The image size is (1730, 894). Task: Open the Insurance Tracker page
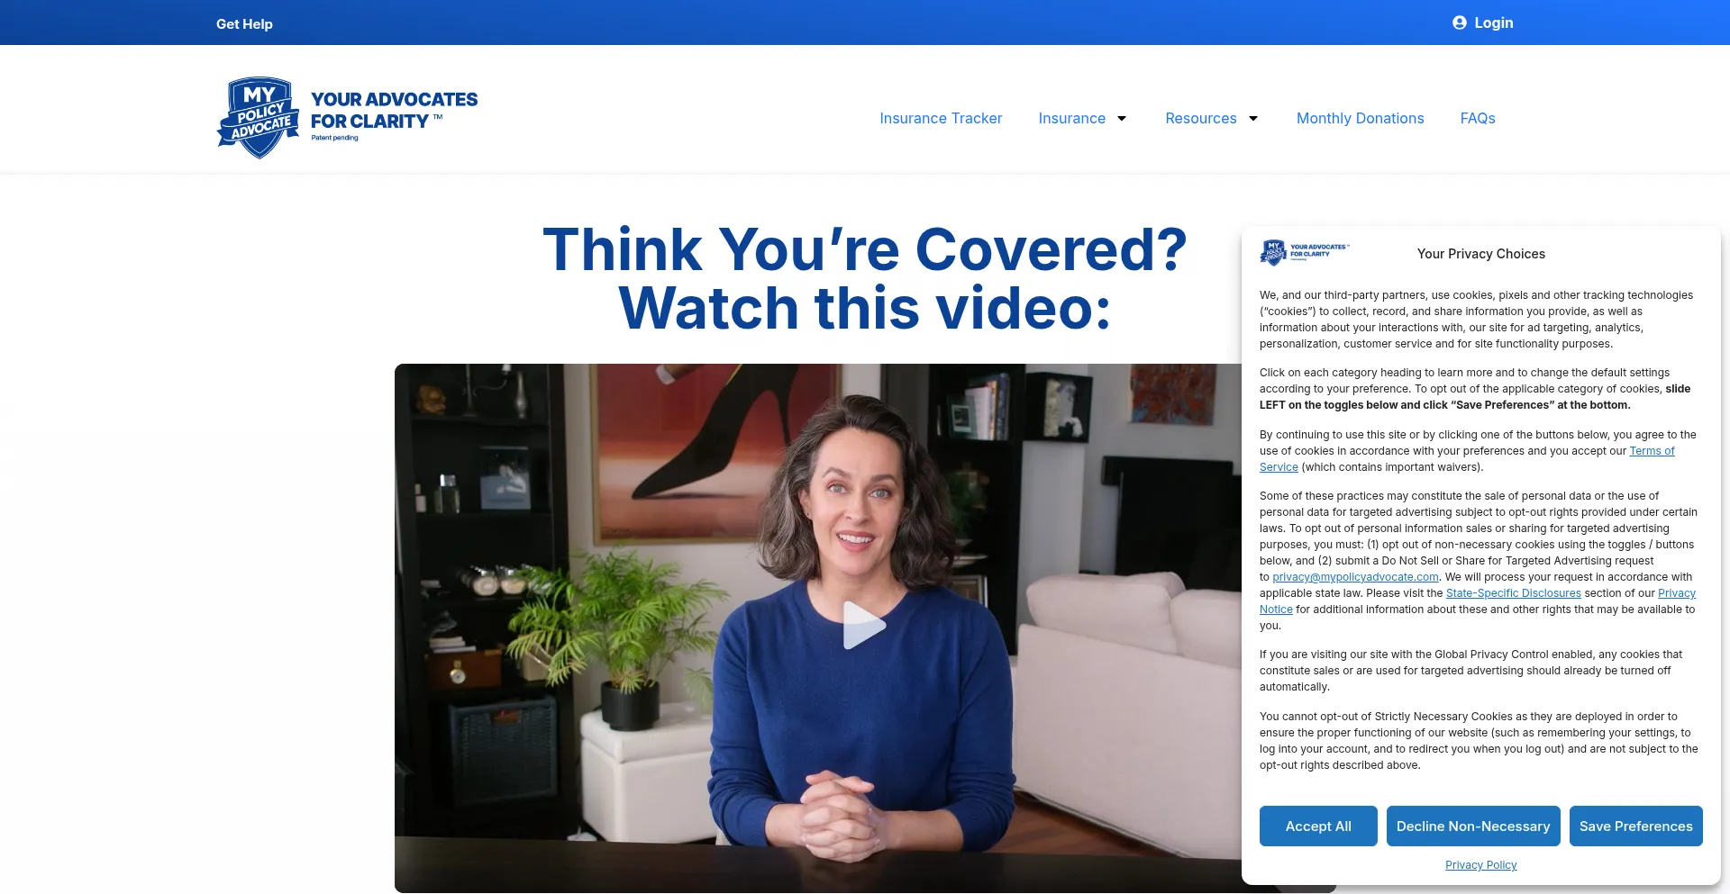pyautogui.click(x=941, y=118)
